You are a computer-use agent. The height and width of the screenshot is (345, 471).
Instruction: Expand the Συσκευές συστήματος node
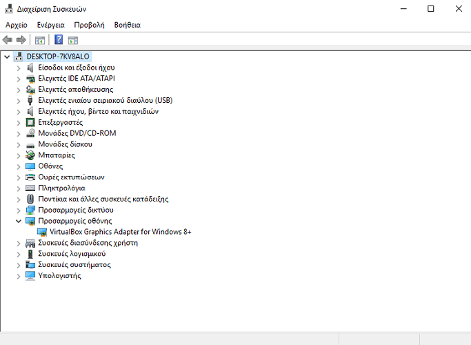[x=19, y=266]
